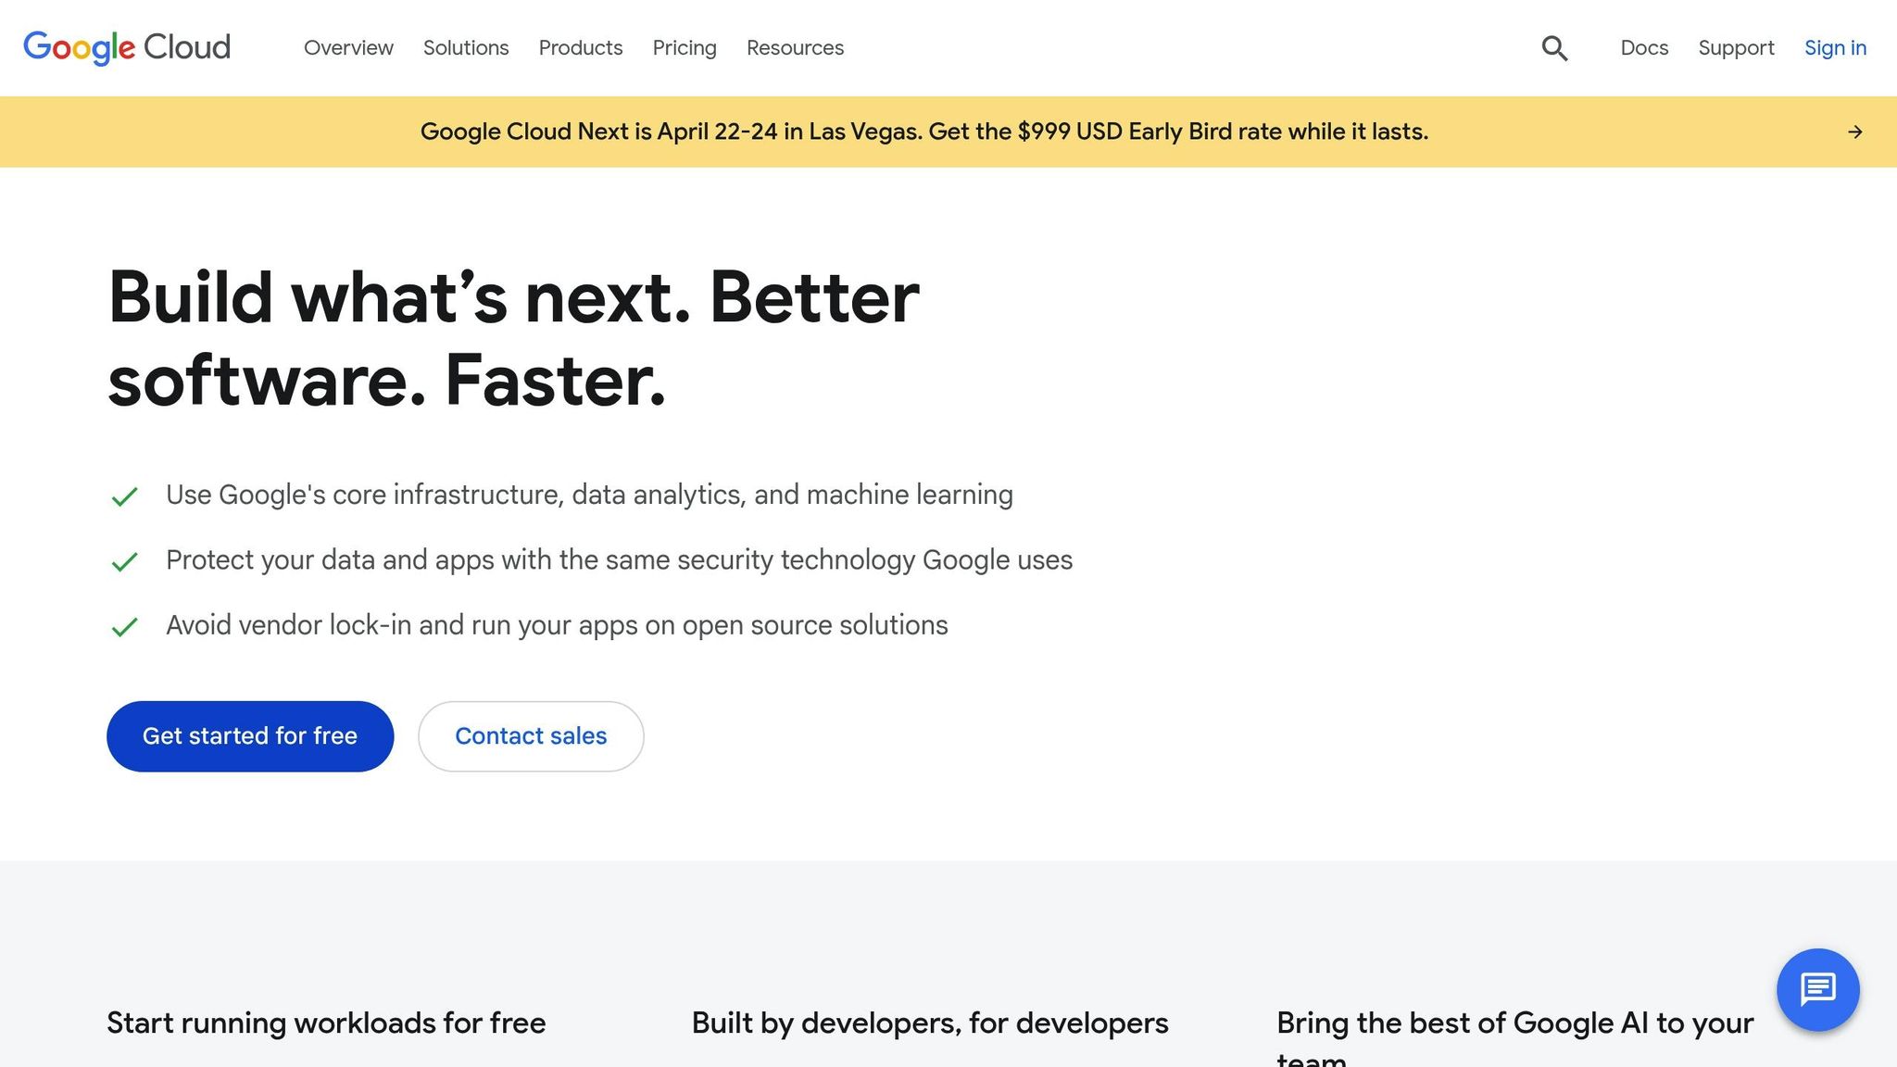Open the Docs link

click(x=1644, y=48)
